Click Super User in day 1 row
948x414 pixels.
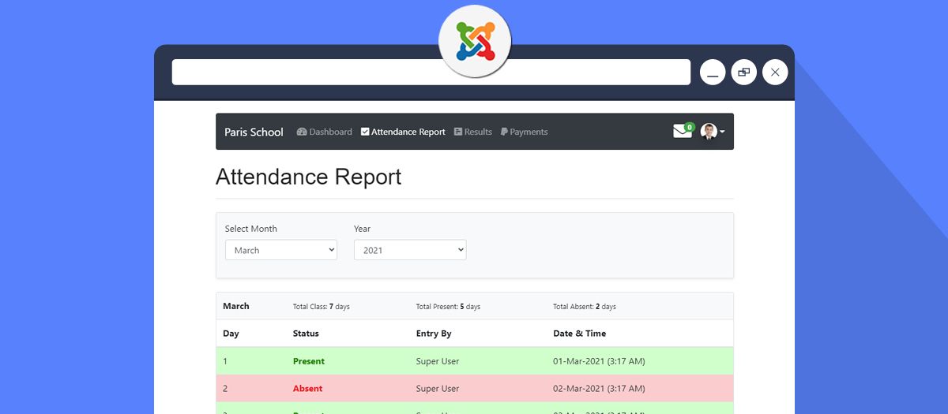coord(438,361)
